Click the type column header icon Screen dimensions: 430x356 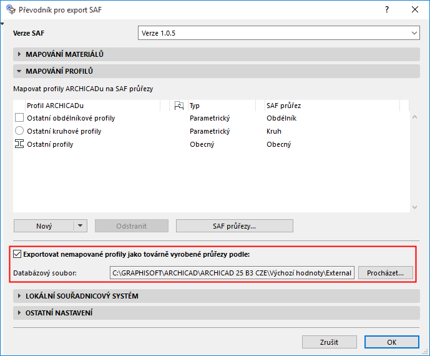[x=180, y=106]
